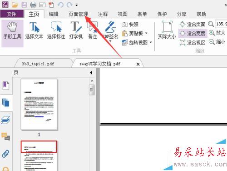Click the 适合页面 fit page option
Viewport: 227px width, 171px height.
(x=192, y=24)
